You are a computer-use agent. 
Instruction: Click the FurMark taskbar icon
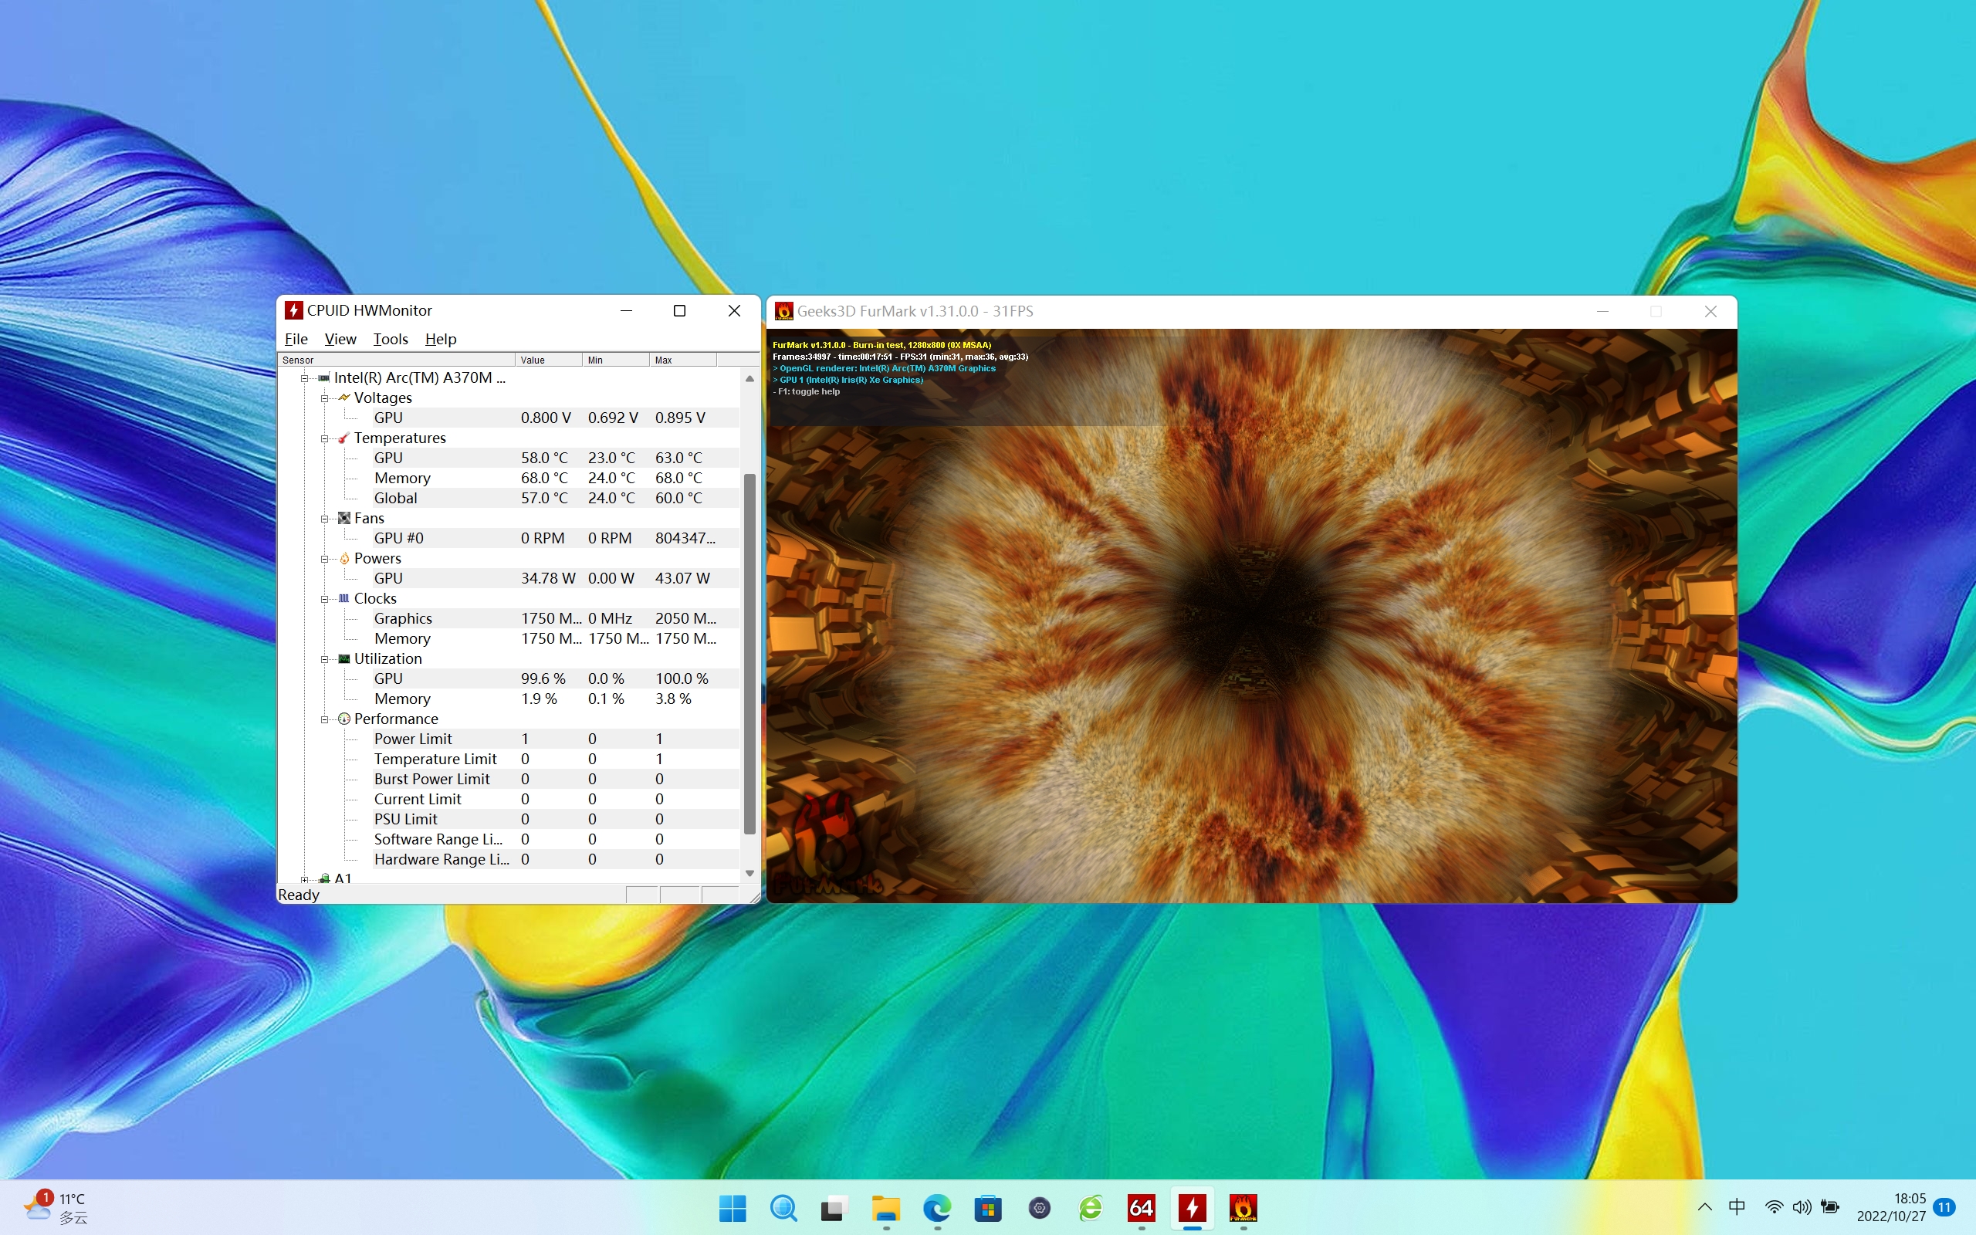(x=1243, y=1207)
